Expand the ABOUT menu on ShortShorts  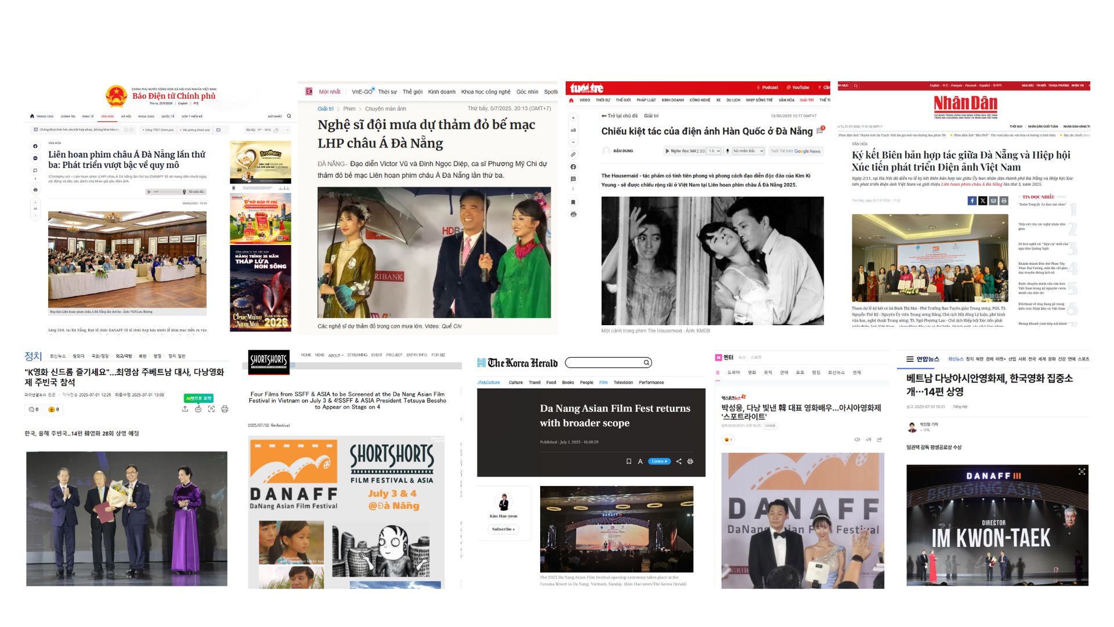tap(336, 355)
